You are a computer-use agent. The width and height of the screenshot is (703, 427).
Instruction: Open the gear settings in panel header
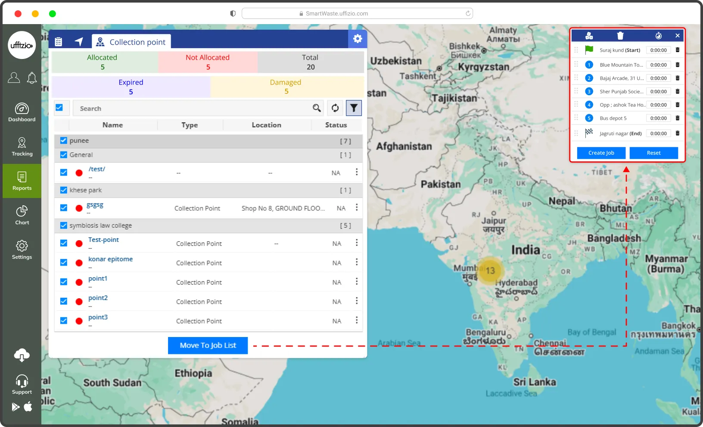pyautogui.click(x=358, y=39)
